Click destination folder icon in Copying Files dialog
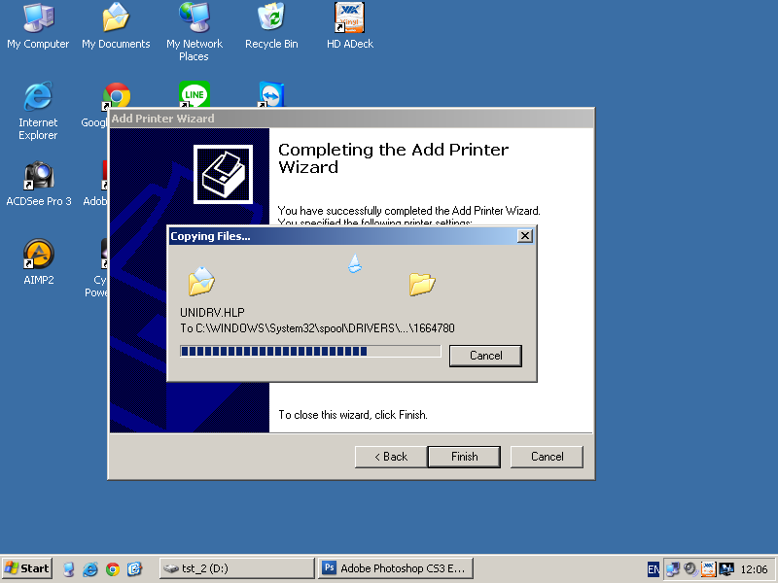This screenshot has width=778, height=583. (422, 284)
